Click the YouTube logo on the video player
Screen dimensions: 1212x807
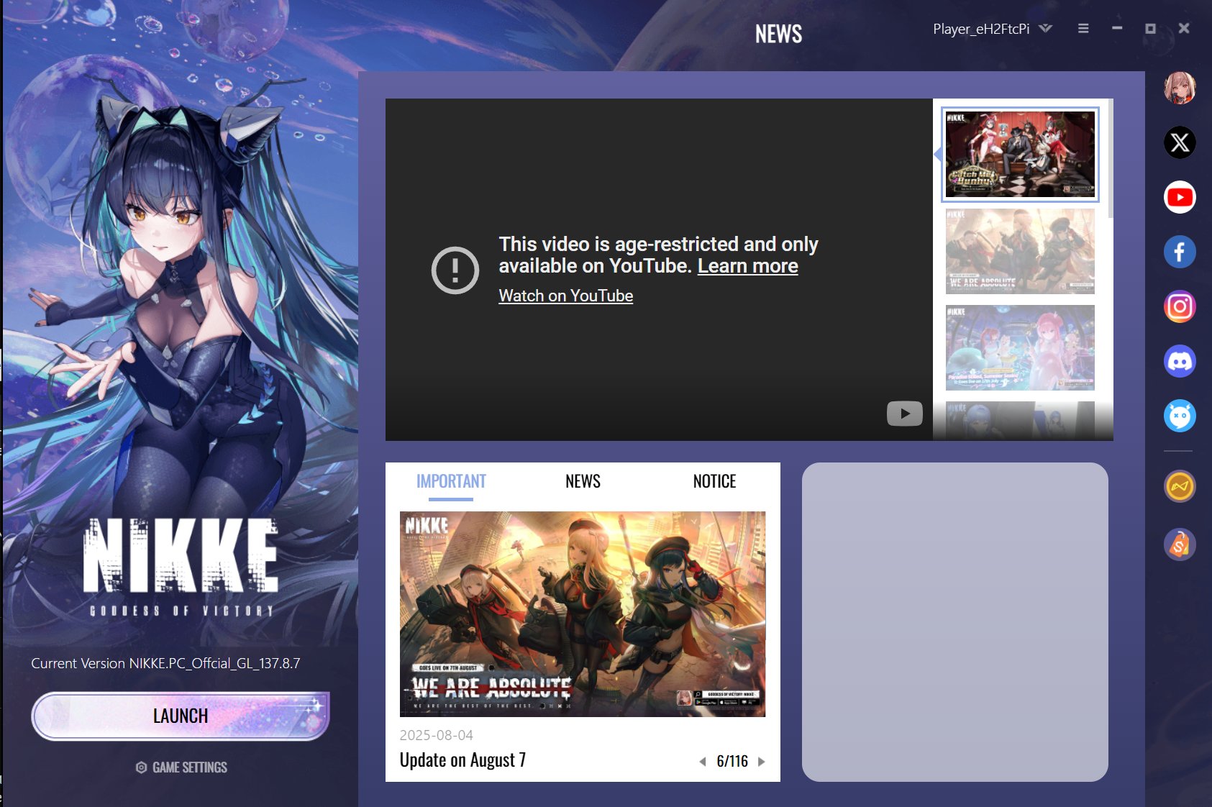905,414
